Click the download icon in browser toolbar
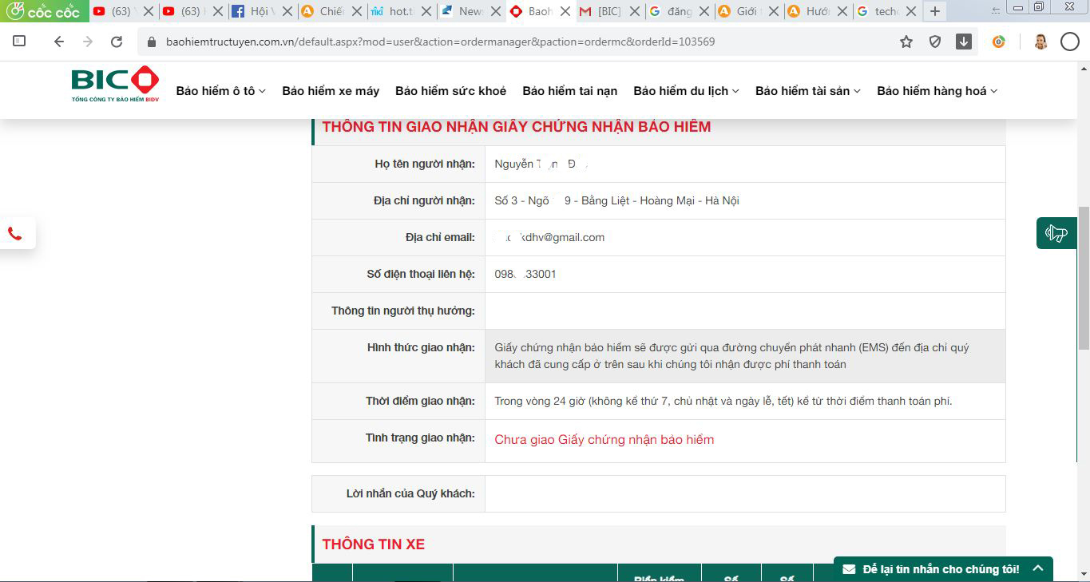The image size is (1090, 582). pos(964,42)
